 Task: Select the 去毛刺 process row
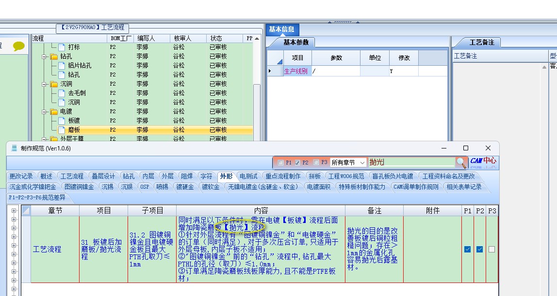[143, 93]
